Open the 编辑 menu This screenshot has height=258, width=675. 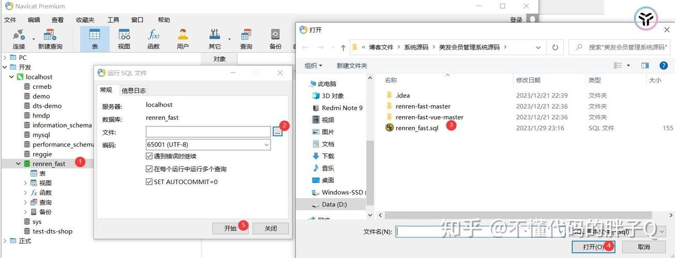34,20
